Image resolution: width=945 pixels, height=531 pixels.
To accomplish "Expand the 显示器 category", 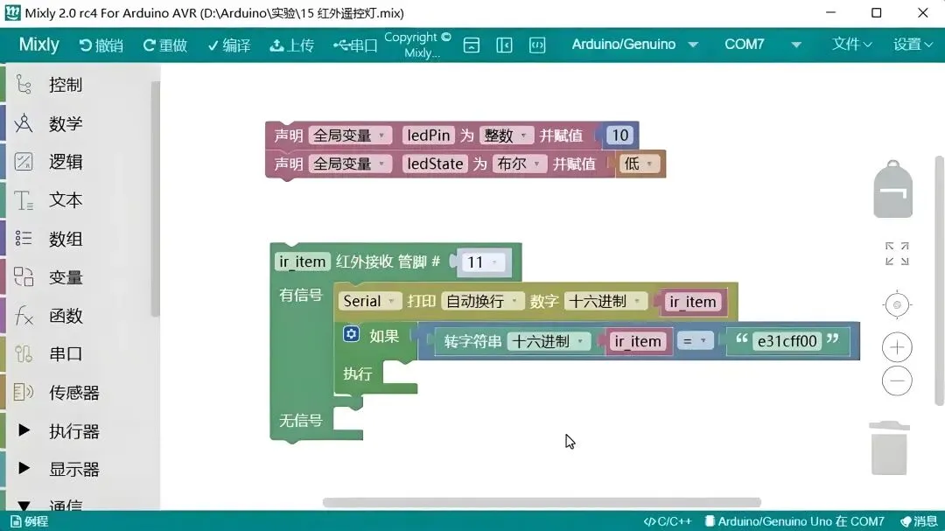I will 24,468.
